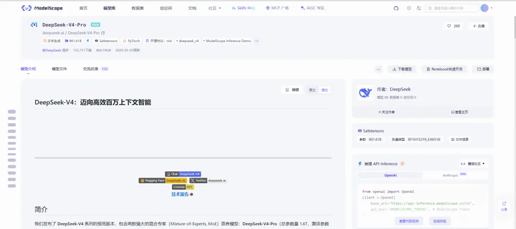Switch to the 模型文件 tab
The height and width of the screenshot is (229, 516).
click(x=59, y=69)
